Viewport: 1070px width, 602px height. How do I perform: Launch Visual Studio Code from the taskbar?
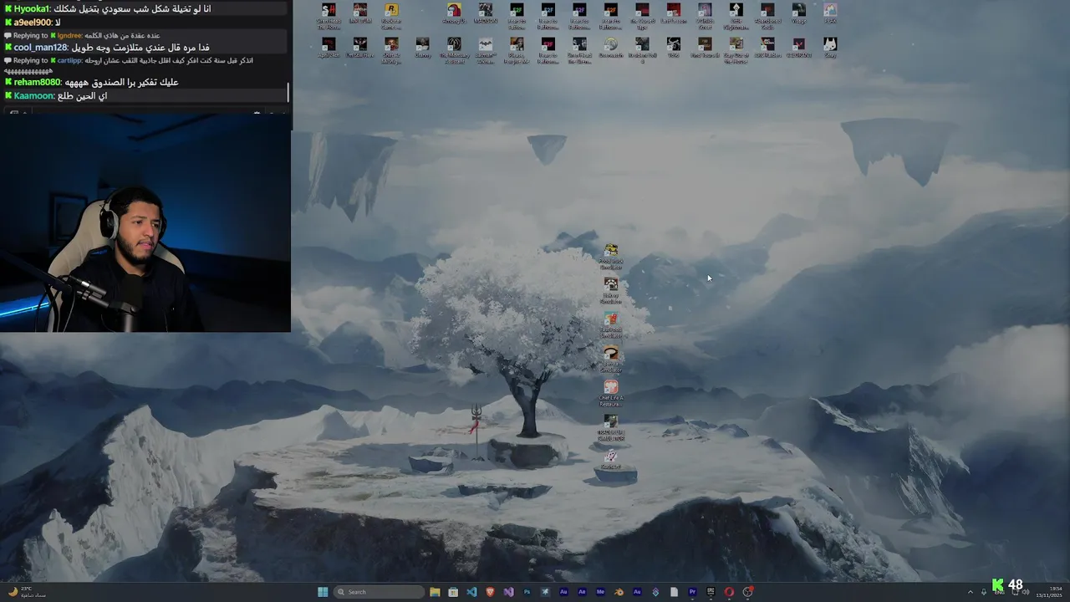pos(471,592)
